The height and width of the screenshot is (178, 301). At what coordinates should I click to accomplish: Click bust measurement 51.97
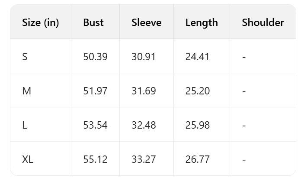coord(95,91)
